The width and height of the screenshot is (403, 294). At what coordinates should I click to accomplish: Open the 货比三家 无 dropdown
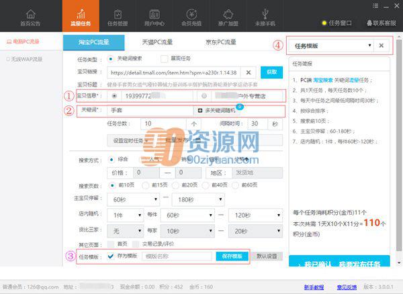pyautogui.click(x=125, y=231)
